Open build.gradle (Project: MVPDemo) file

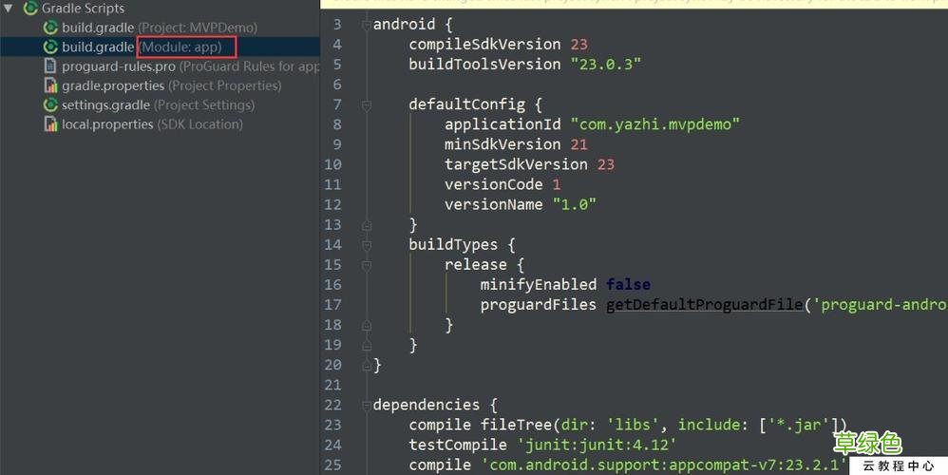159,28
